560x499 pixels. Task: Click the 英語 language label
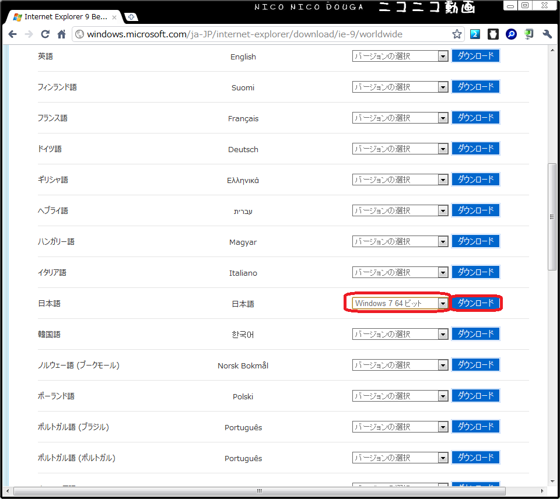(x=45, y=57)
